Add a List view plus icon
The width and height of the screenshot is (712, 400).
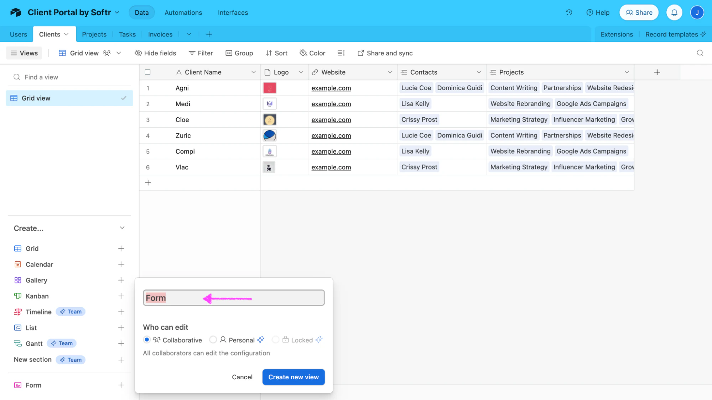point(121,328)
